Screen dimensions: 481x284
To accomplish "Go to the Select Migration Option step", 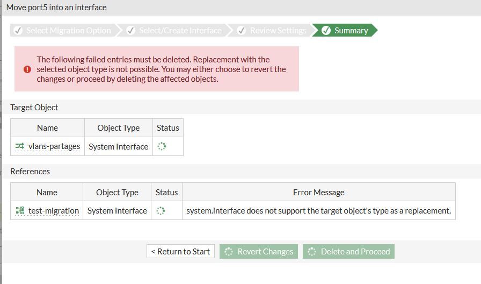I will click(x=68, y=31).
